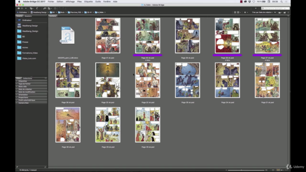Screen dimensions: 306x172
Task: Click the Formations_Video folder icon in Favorites
Action: tap(19, 53)
